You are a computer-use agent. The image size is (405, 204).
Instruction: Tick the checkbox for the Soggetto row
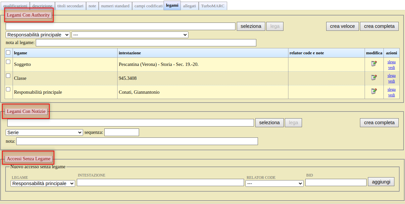8,62
